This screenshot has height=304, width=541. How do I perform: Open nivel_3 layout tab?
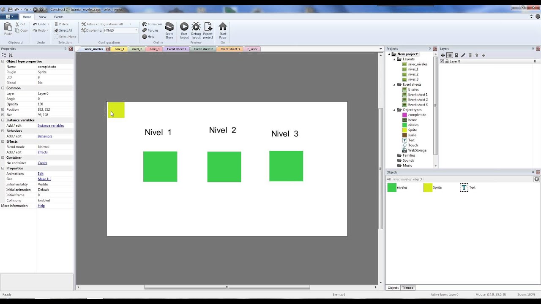click(154, 49)
